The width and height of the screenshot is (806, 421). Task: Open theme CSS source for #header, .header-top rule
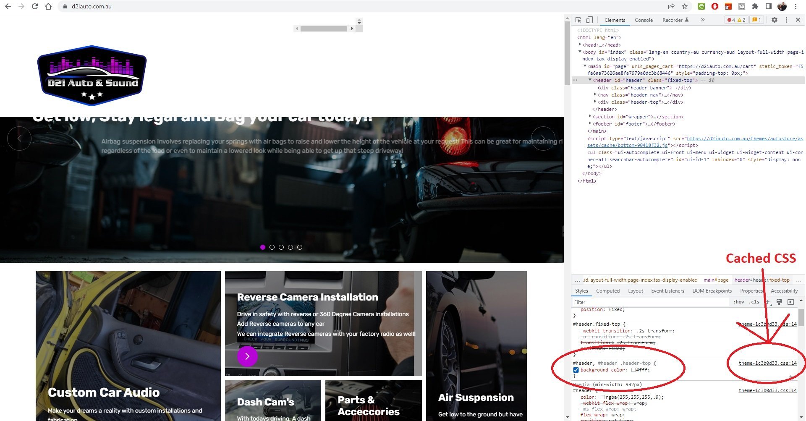(767, 363)
